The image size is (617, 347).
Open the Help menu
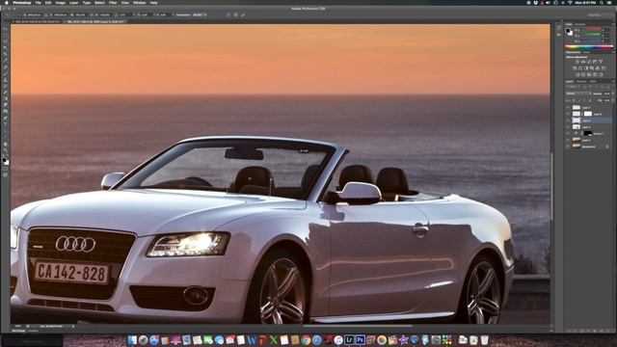(154, 3)
